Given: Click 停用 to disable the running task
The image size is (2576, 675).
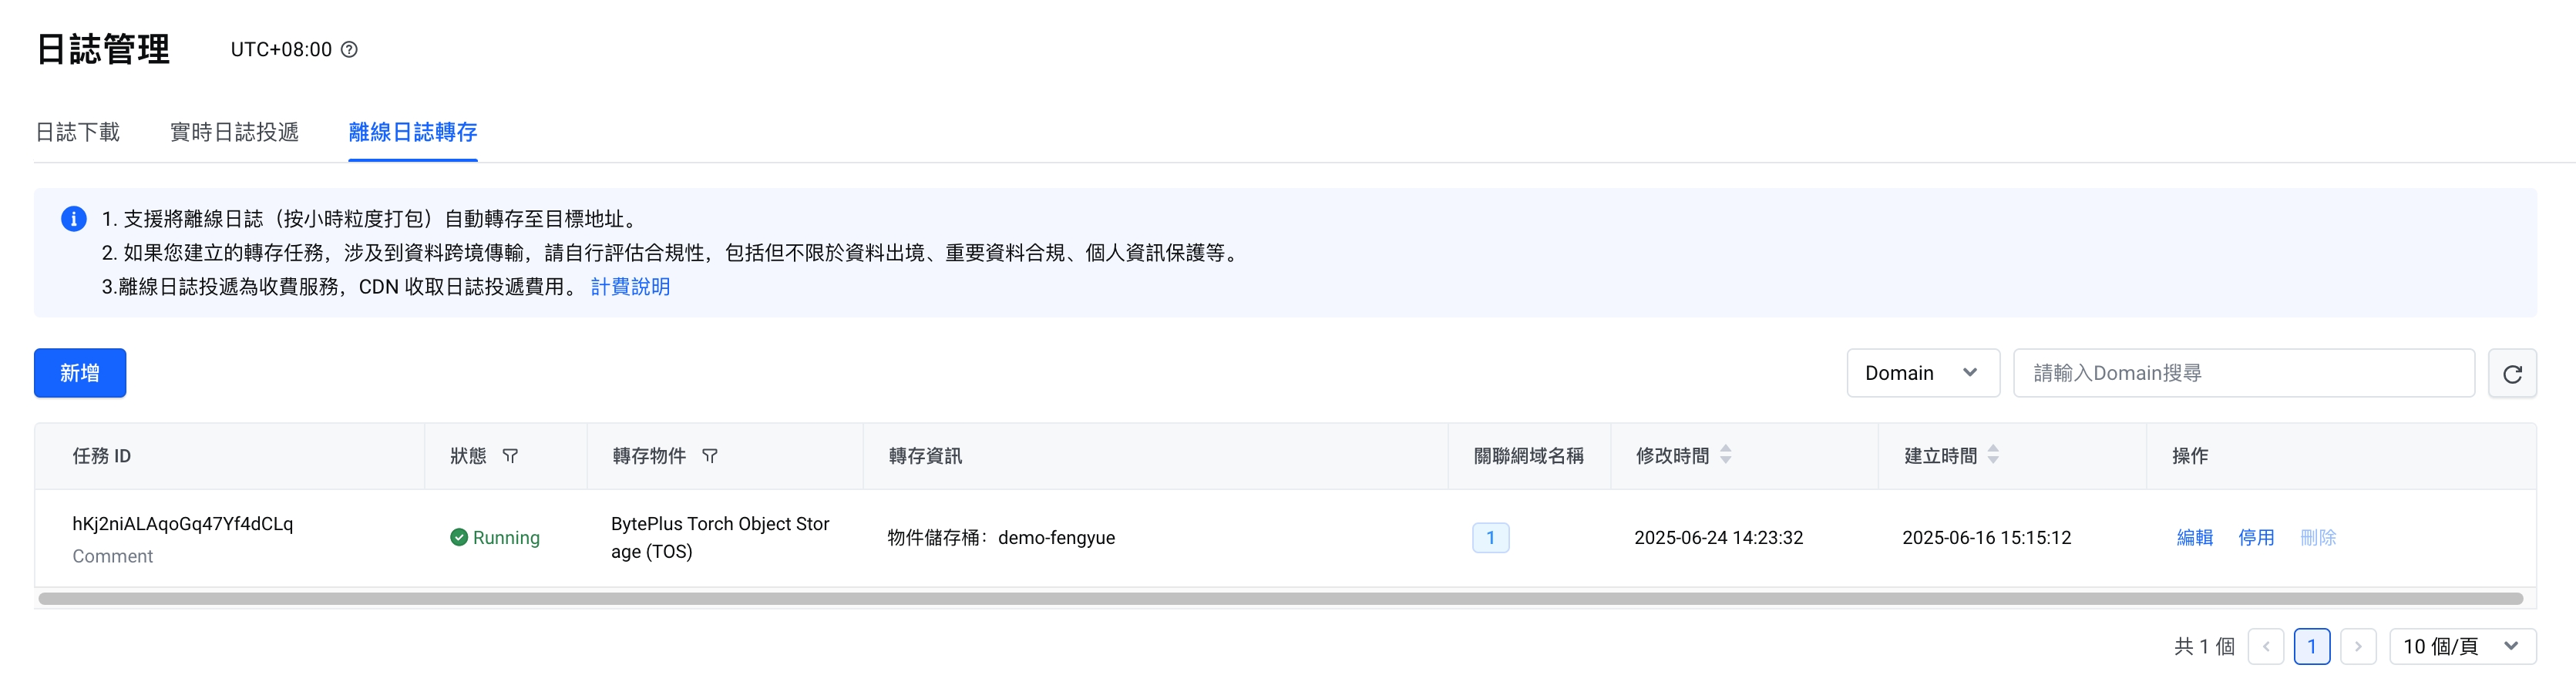Looking at the screenshot, I should click(x=2255, y=538).
